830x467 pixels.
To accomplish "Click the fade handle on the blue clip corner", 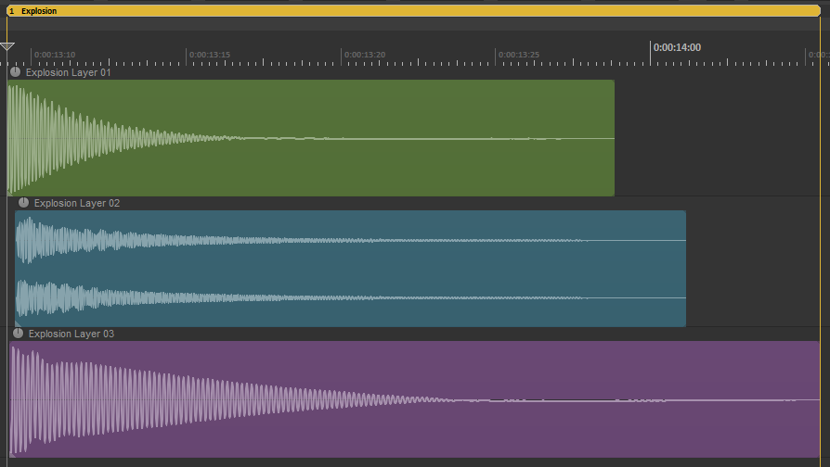I will 18,323.
